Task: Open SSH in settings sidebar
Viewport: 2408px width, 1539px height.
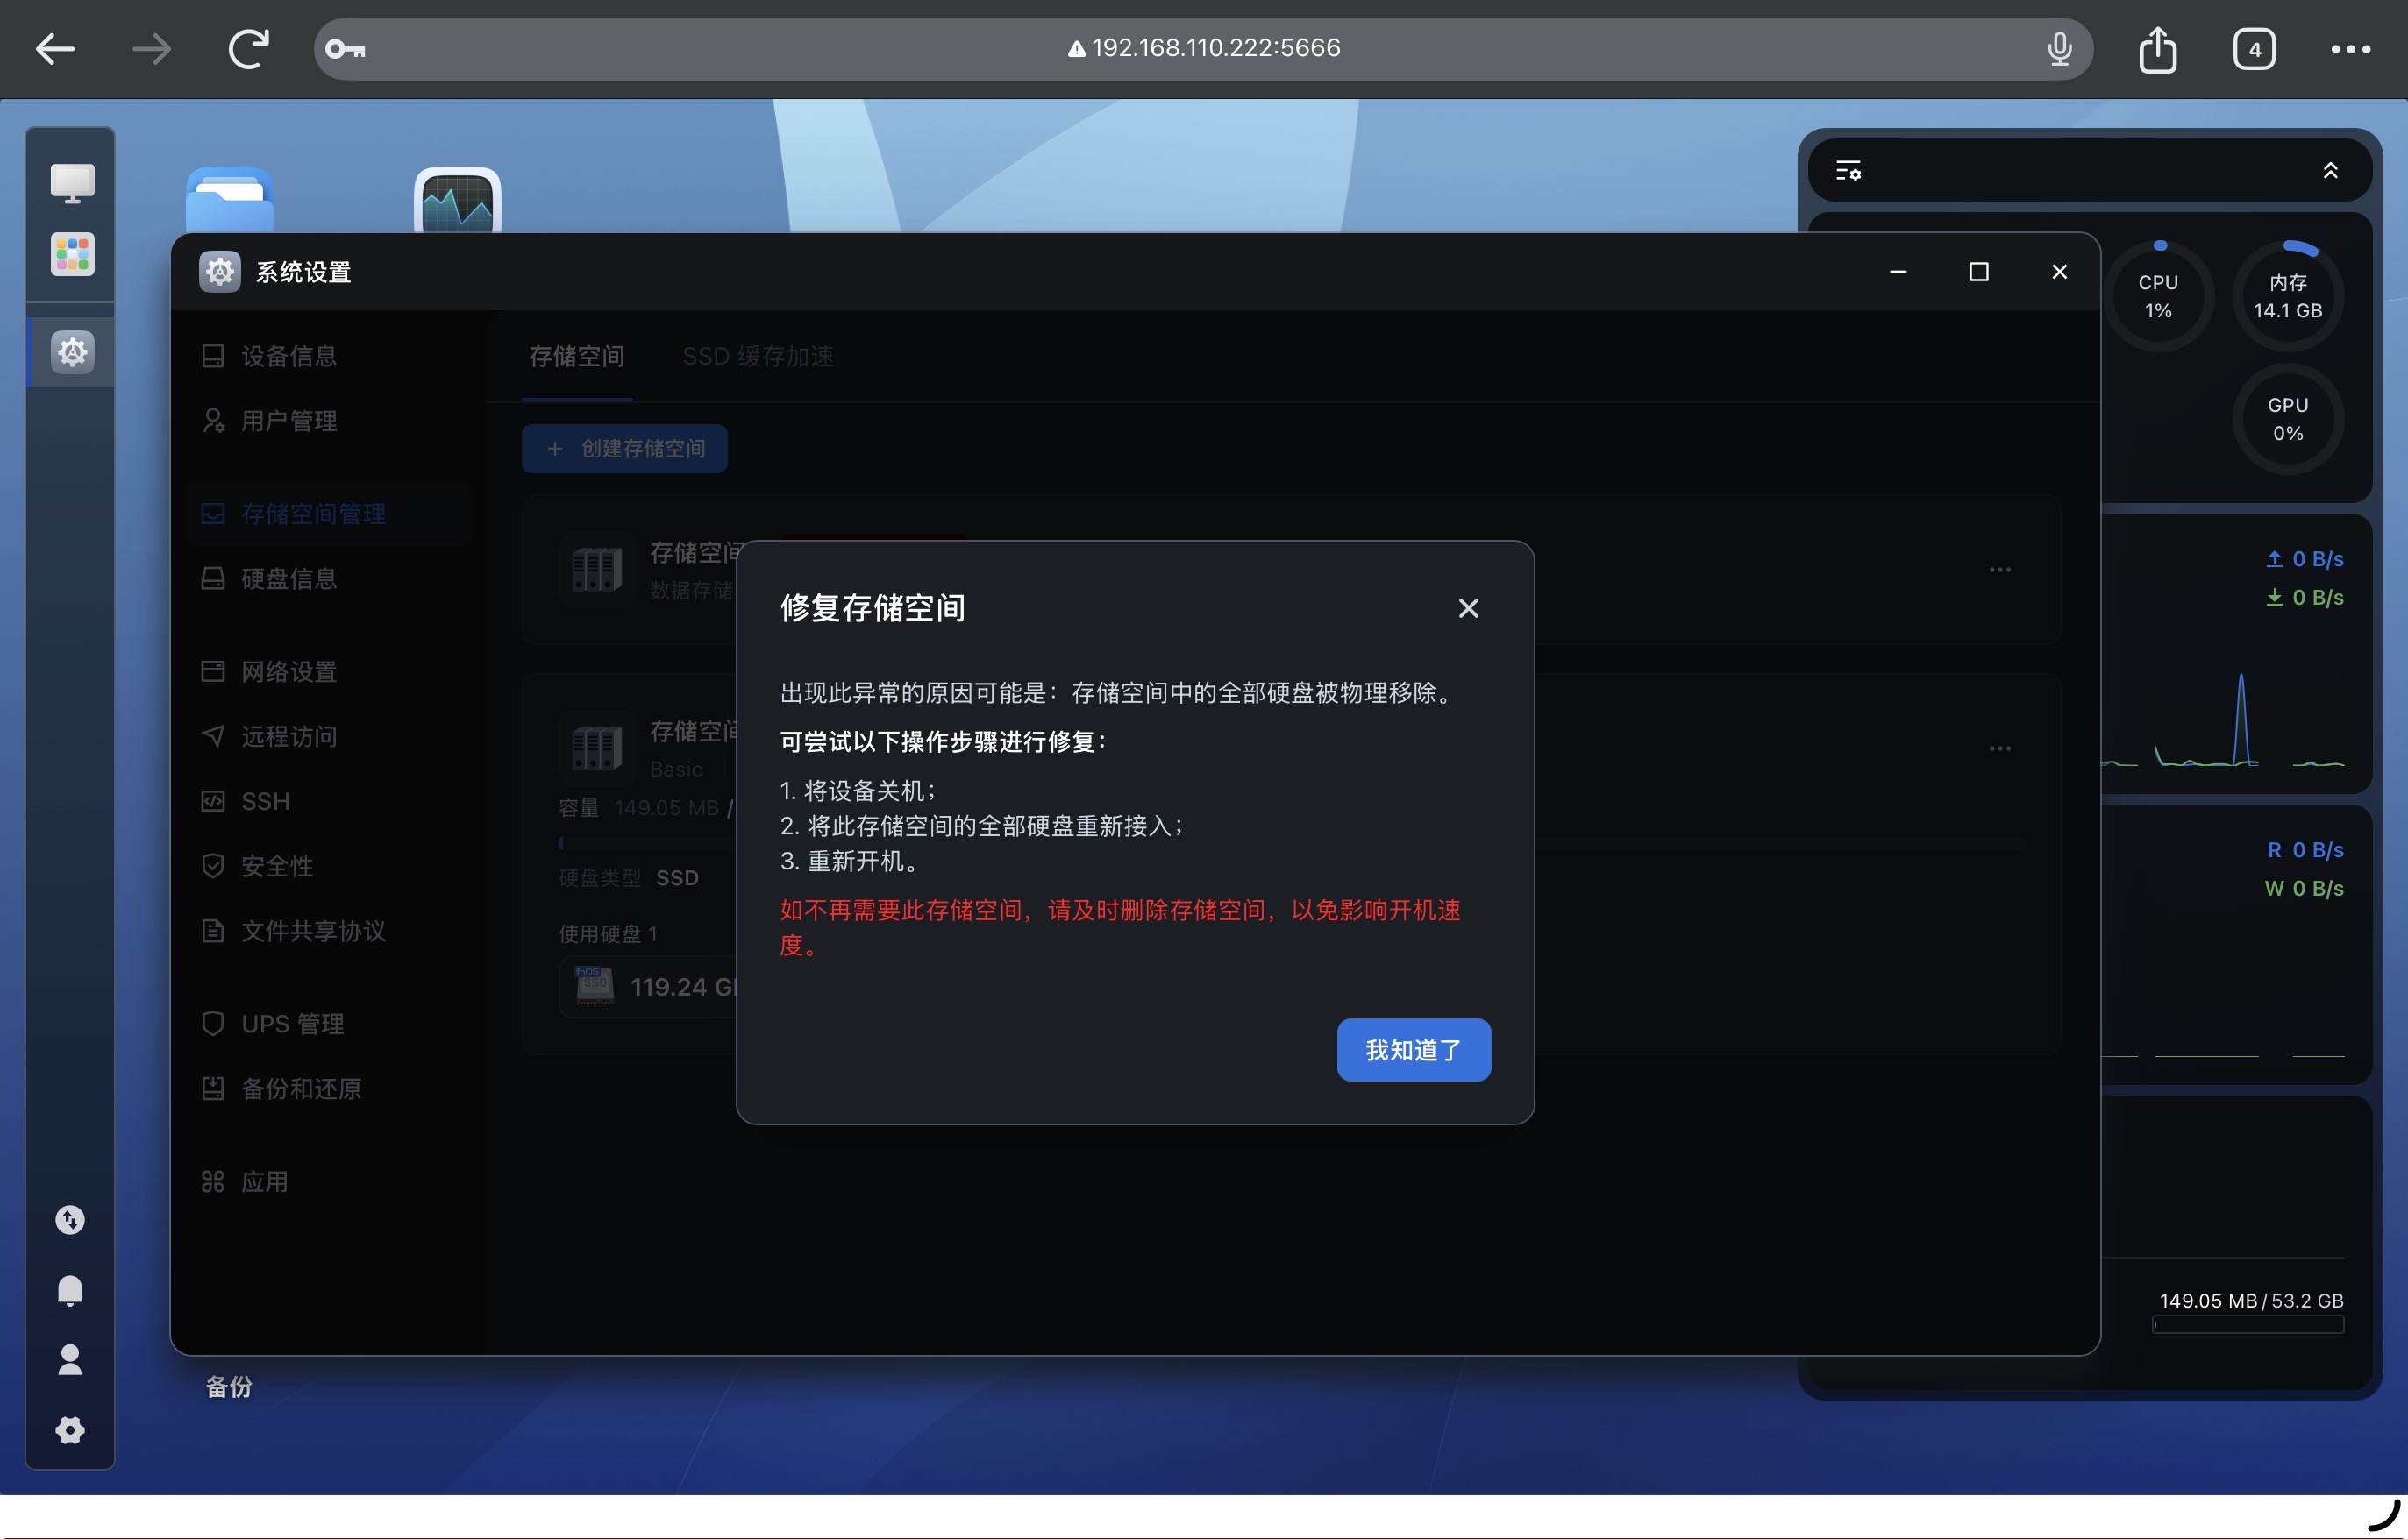Action: click(x=328, y=801)
